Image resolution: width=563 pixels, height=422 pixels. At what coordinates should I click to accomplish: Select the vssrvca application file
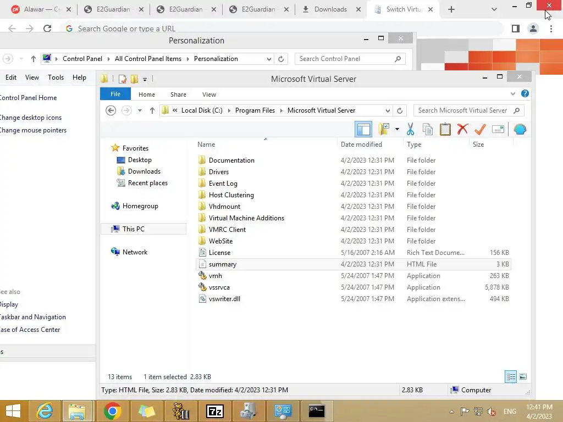click(219, 287)
